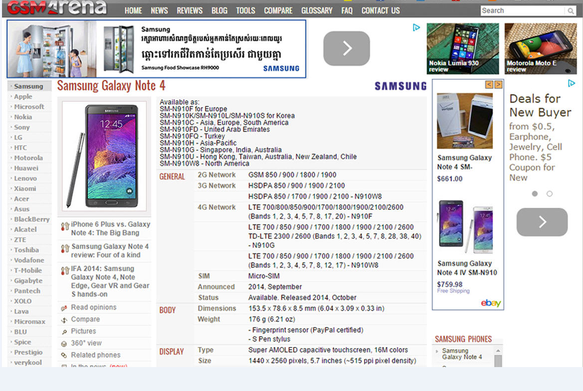Click the SAMSUNG PHONES section heading
This screenshot has width=583, height=391.
click(463, 339)
